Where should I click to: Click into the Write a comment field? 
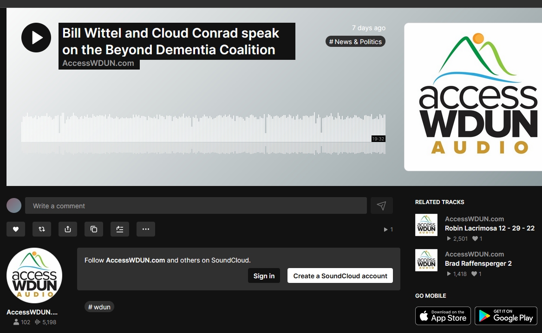pos(196,205)
